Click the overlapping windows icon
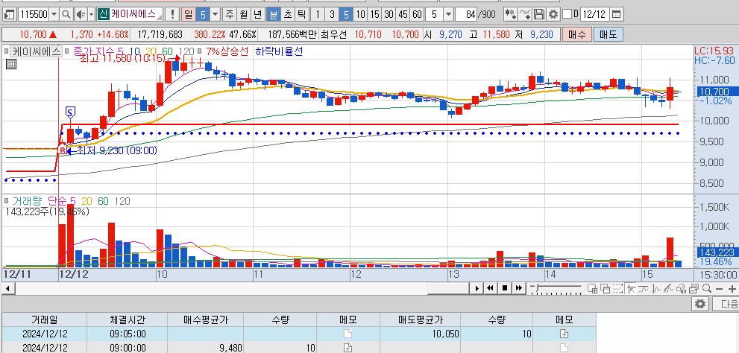Viewport: 739px width, 353px height. coord(606,288)
